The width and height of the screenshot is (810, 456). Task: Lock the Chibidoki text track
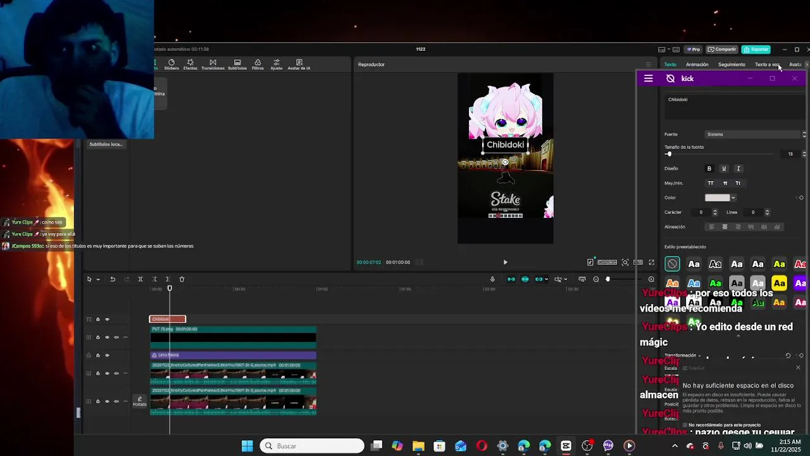point(97,319)
